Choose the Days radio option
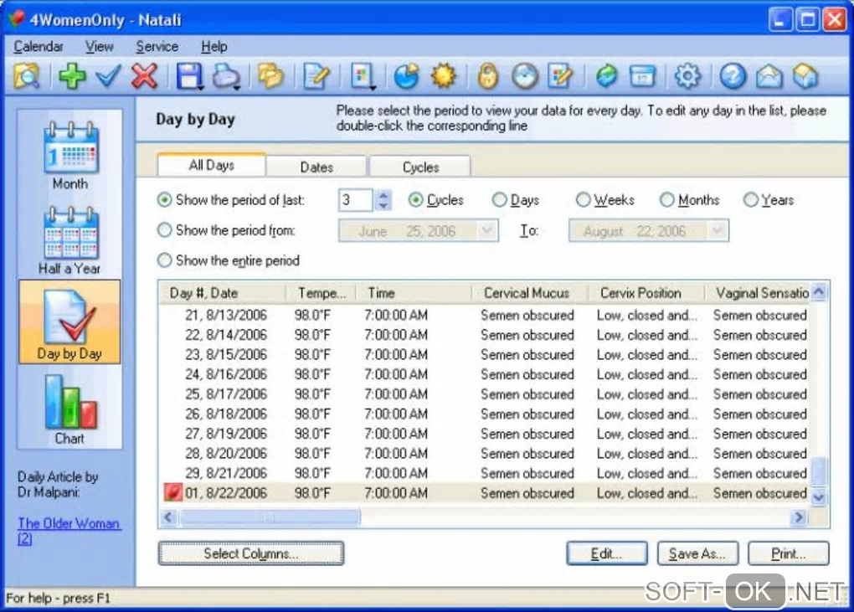 (x=499, y=200)
